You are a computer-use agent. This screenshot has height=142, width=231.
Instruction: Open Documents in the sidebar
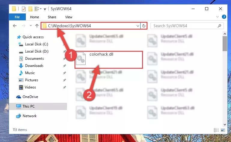tap(34, 59)
